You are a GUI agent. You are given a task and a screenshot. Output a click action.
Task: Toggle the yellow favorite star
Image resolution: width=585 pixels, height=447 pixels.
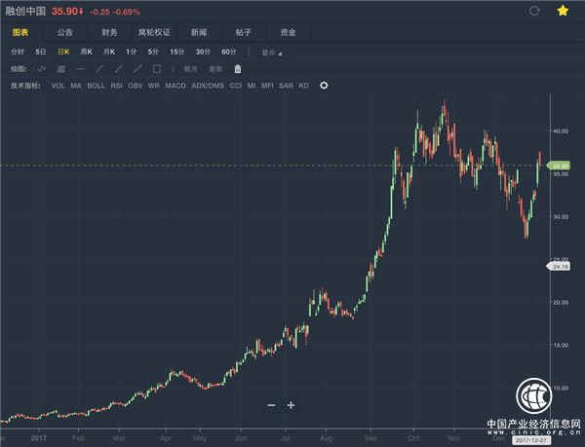coord(563,11)
